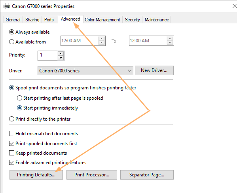Click down arrow on second 12:00 AM field
The width and height of the screenshot is (237, 193).
tap(170, 43)
